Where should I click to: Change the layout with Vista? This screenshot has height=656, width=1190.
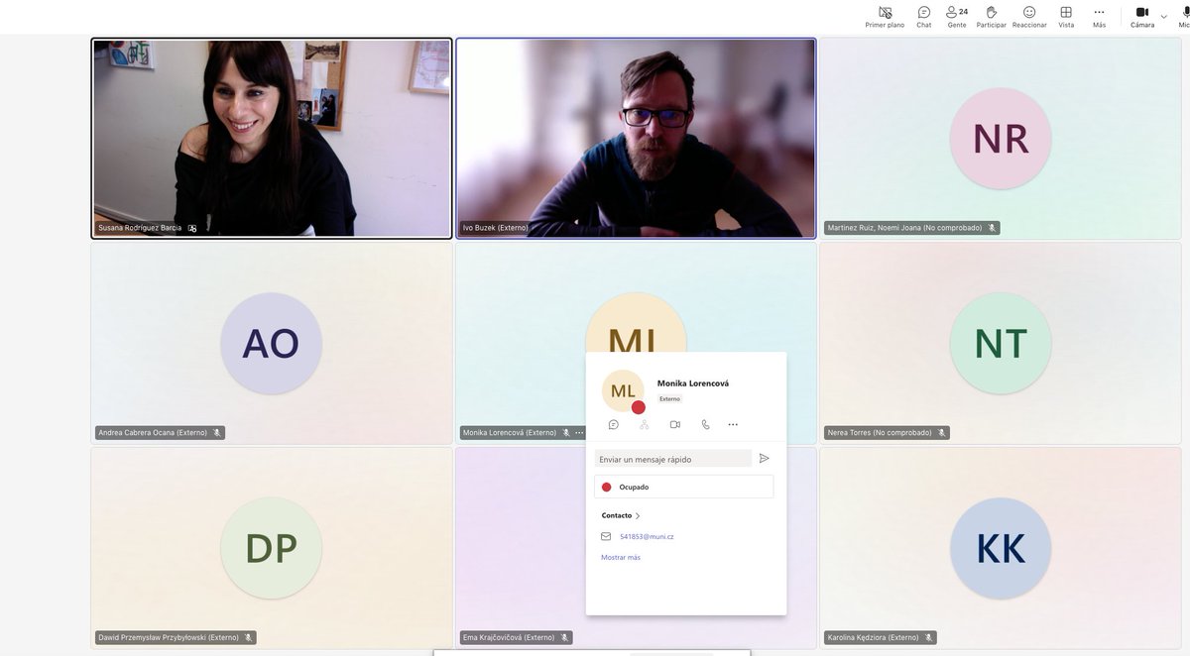(1066, 17)
